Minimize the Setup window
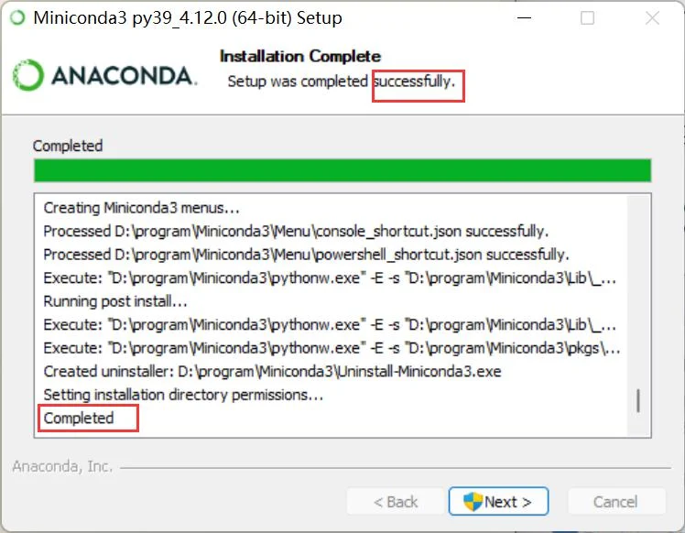 pos(521,17)
